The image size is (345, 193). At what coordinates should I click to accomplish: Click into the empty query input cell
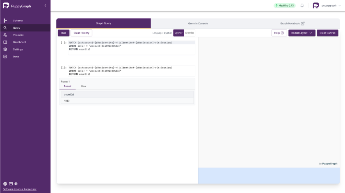pyautogui.click(x=131, y=48)
